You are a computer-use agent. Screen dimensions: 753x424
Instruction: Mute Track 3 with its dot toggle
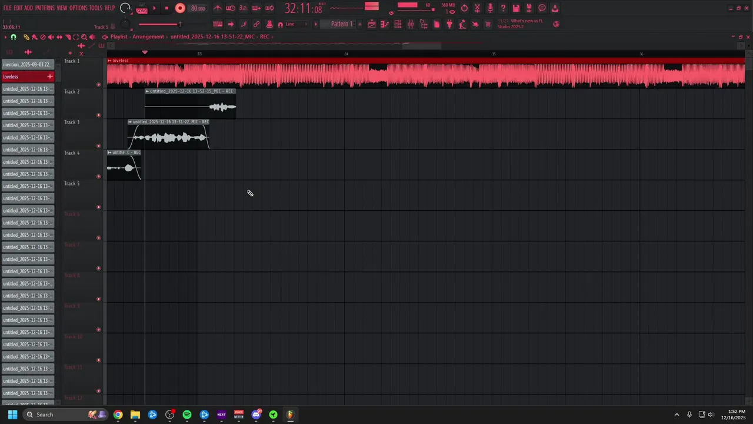(x=98, y=146)
